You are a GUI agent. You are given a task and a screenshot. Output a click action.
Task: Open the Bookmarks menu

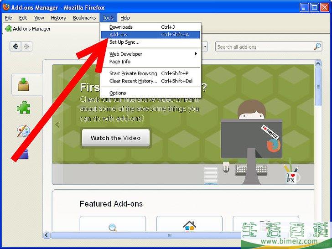84,18
